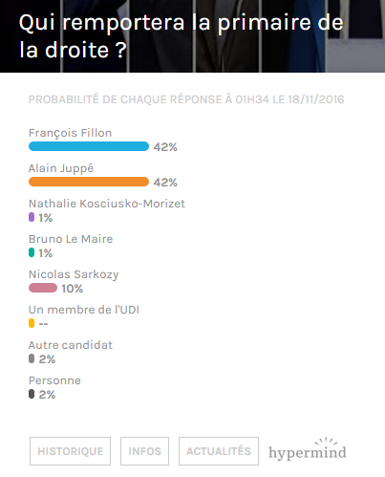The width and height of the screenshot is (385, 477).
Task: Open the Historique button
Action: pyautogui.click(x=70, y=451)
